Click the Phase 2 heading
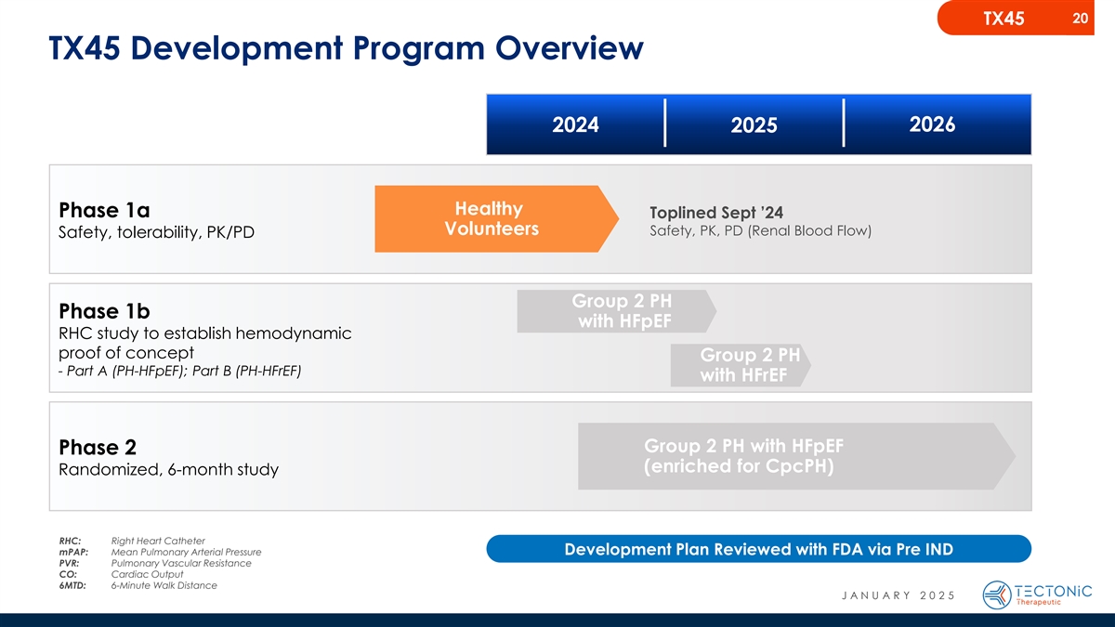The width and height of the screenshot is (1115, 627). click(x=99, y=447)
